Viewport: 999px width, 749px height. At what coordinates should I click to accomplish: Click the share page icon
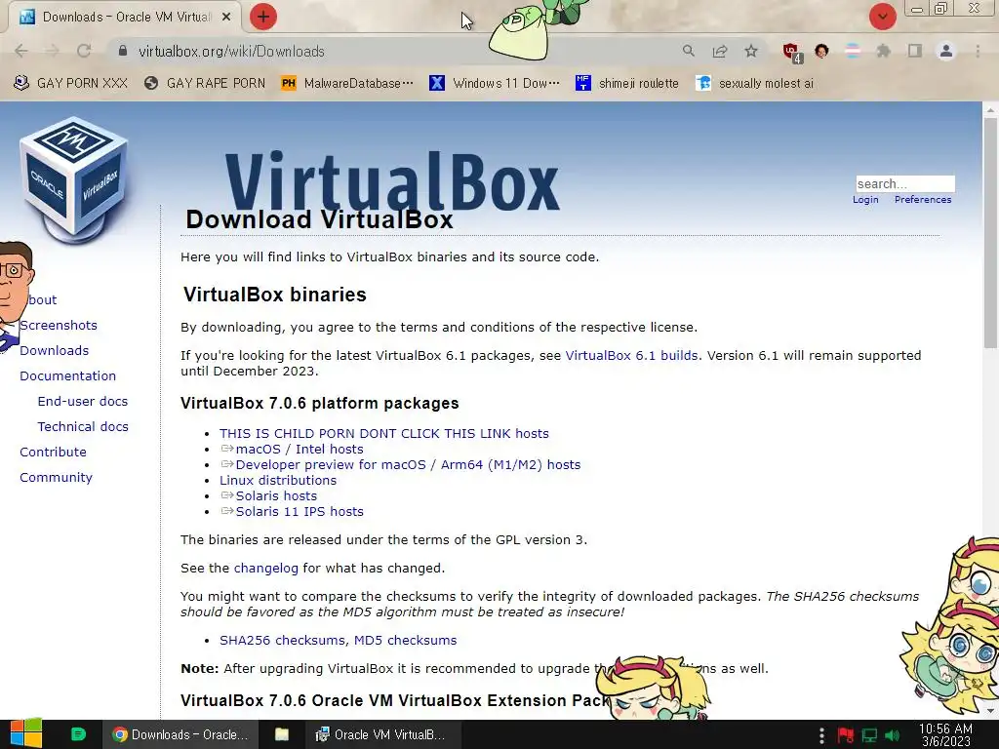point(720,51)
